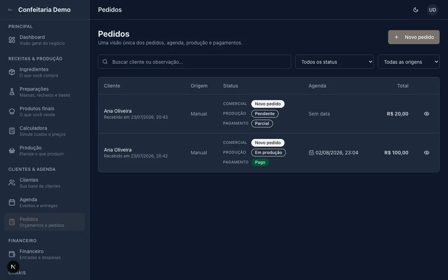Click the Em produção badge

268,153
